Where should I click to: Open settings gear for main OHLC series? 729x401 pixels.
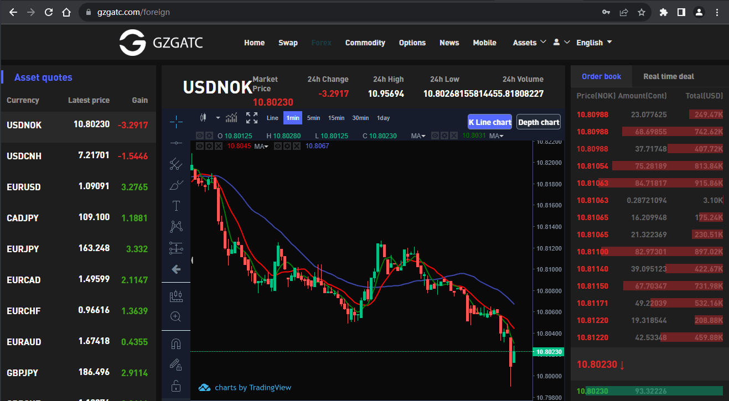(209, 136)
